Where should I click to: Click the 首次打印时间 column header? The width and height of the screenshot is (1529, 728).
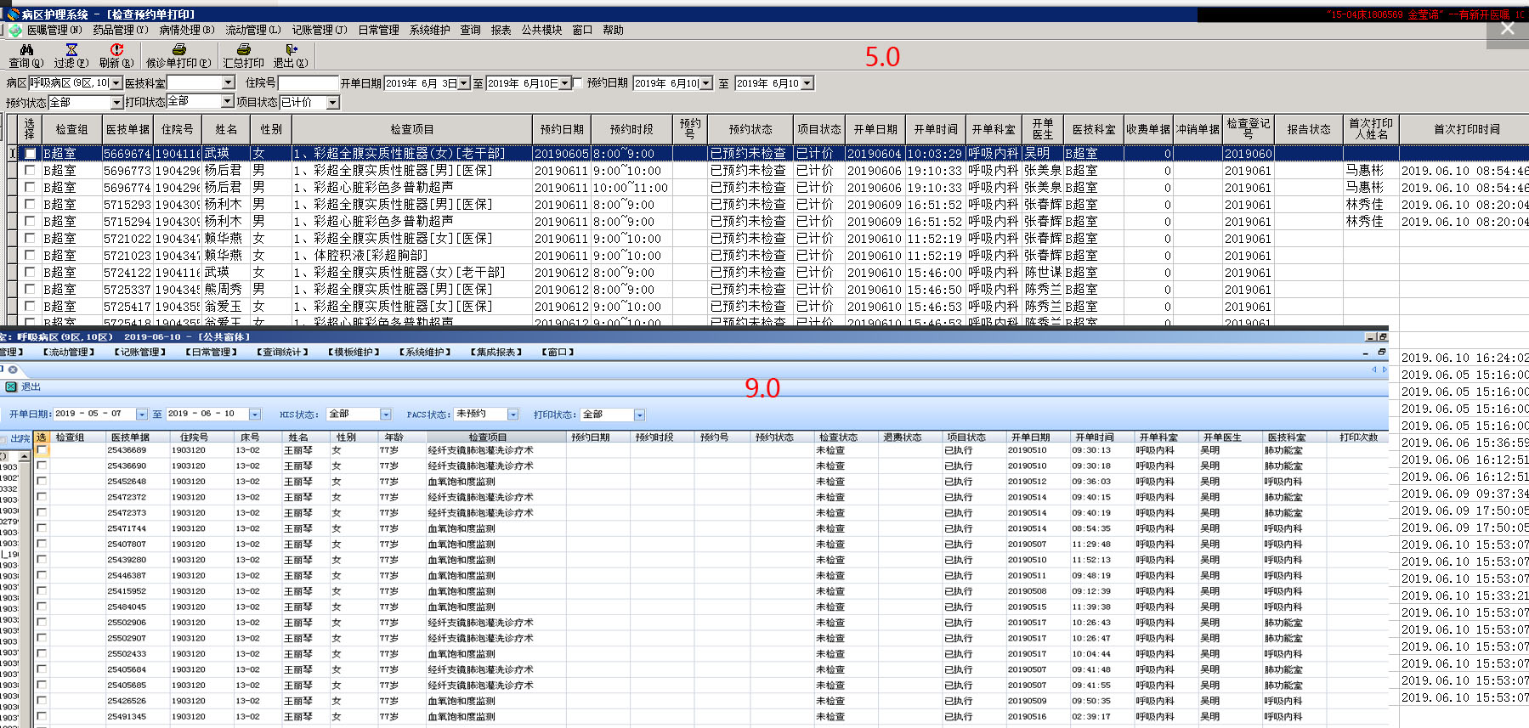pos(1467,129)
